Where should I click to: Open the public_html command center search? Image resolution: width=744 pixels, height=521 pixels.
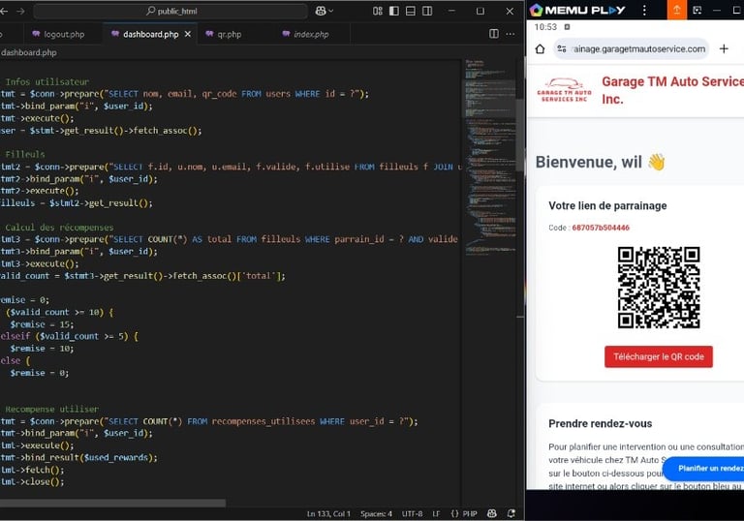170,11
